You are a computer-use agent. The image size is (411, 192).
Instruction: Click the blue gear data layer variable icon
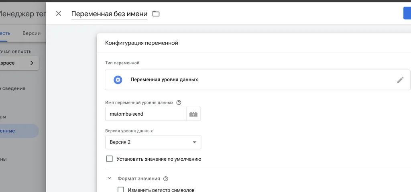pyautogui.click(x=118, y=80)
